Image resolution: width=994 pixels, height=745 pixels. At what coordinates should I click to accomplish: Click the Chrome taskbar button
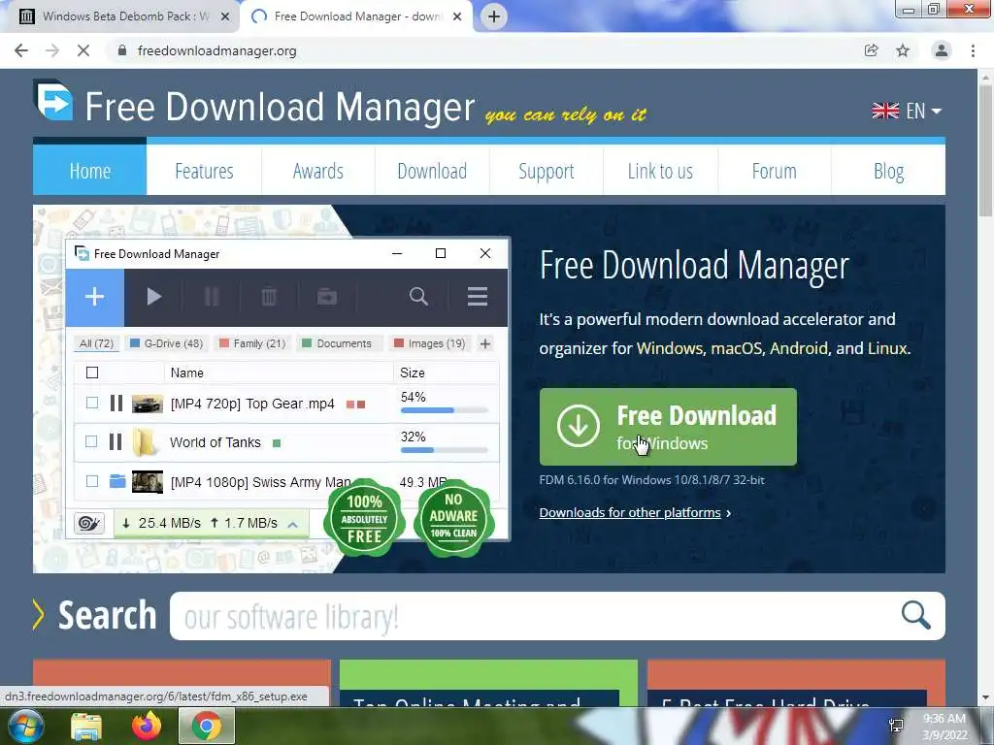click(x=207, y=726)
